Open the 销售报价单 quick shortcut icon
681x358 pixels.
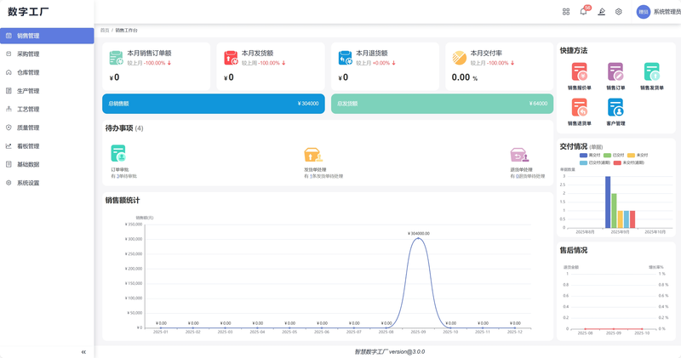click(580, 72)
